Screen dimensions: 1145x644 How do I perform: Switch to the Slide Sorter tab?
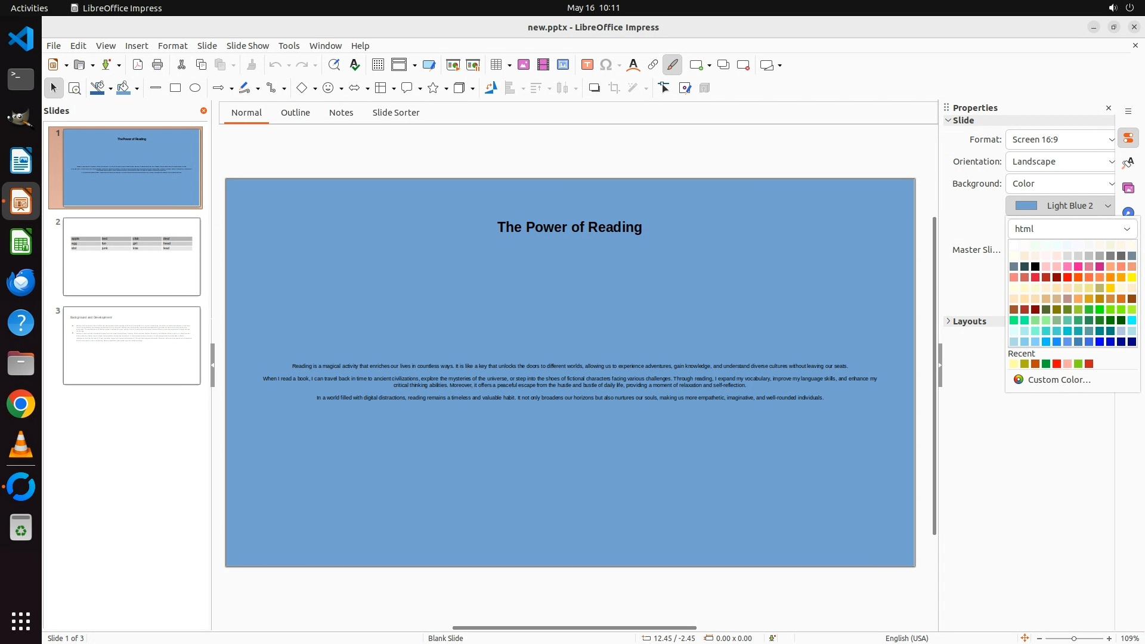395,113
